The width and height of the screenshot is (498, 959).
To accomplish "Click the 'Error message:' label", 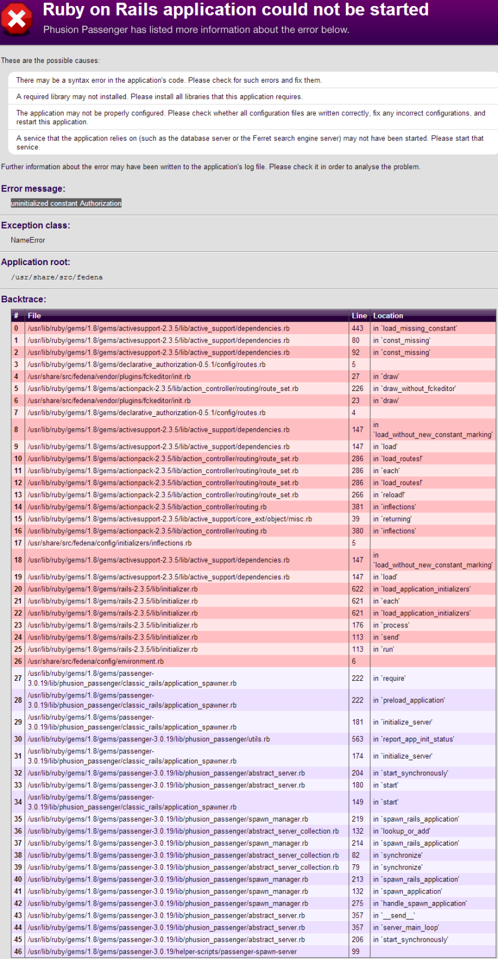I will [33, 188].
